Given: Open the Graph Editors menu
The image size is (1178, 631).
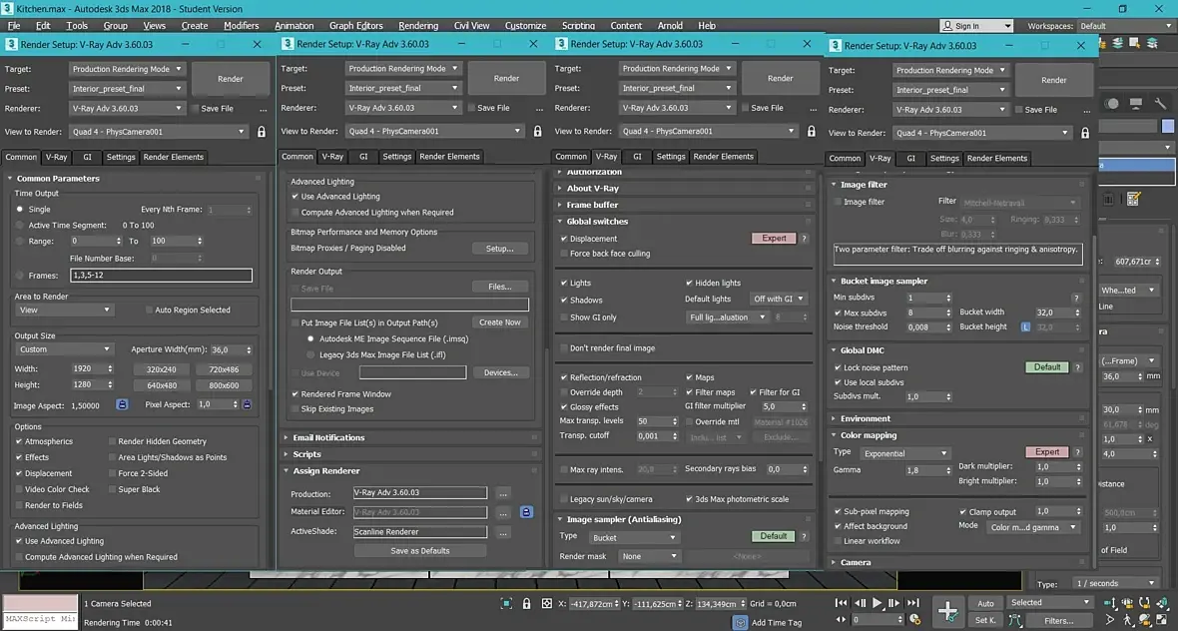Looking at the screenshot, I should point(355,26).
